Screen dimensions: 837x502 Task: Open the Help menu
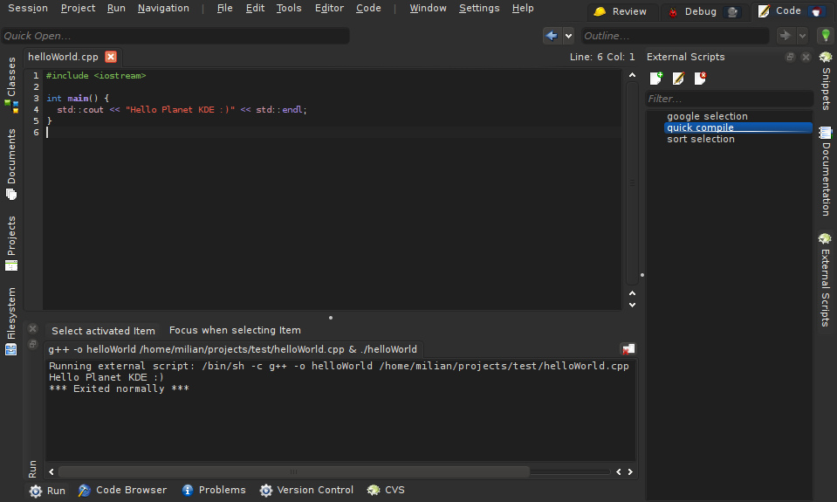(523, 8)
